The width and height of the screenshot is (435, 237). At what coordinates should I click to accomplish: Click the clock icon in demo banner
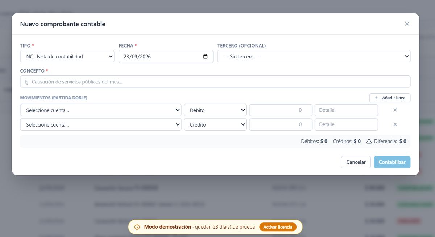pyautogui.click(x=137, y=227)
